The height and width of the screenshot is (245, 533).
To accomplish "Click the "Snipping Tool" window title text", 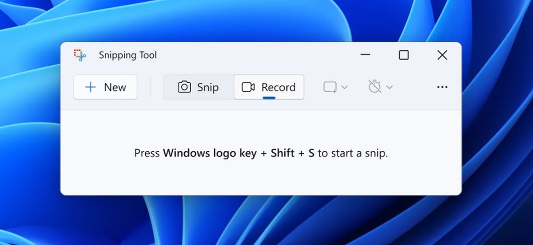I will tap(127, 55).
